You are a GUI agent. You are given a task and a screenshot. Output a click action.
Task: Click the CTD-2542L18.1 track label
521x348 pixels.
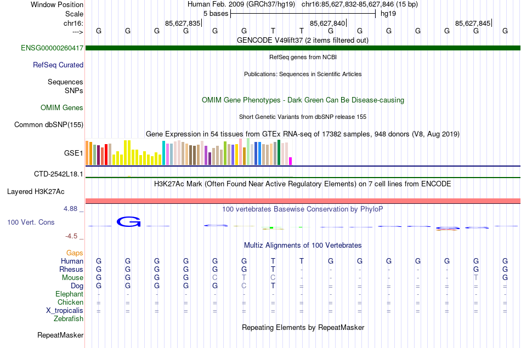(59, 174)
